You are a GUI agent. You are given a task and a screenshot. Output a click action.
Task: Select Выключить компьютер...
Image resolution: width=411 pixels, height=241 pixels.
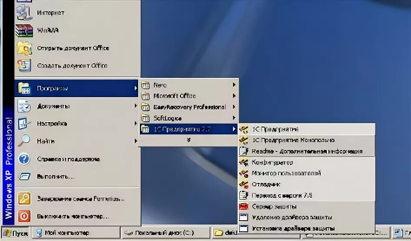tap(77, 216)
